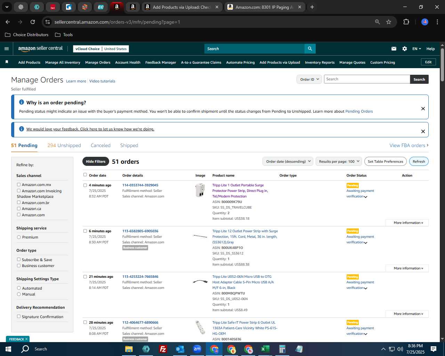Click the Seller Central top search bar
This screenshot has height=356, width=445.
(x=254, y=49)
